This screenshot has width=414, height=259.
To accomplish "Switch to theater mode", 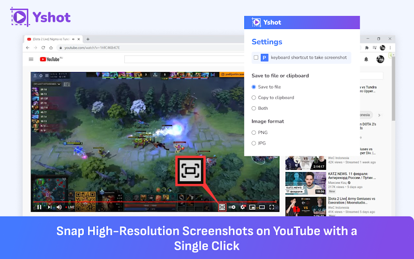I will point(262,207).
